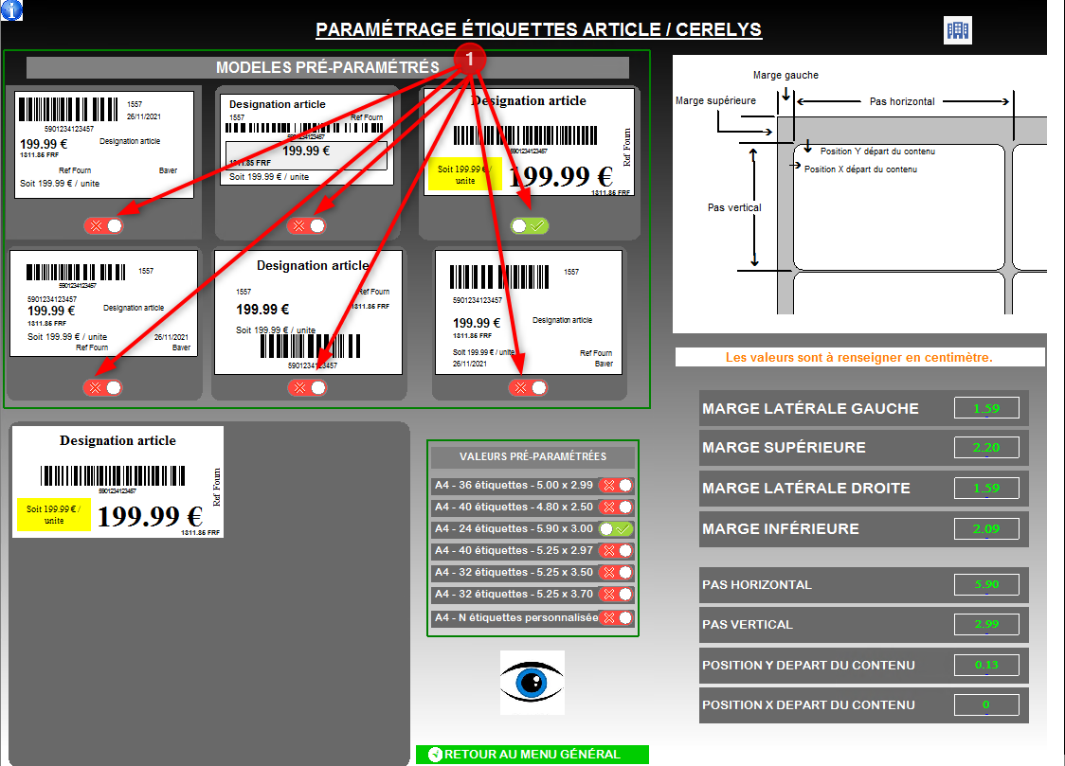Click the Marge inférieure value field

click(x=986, y=529)
